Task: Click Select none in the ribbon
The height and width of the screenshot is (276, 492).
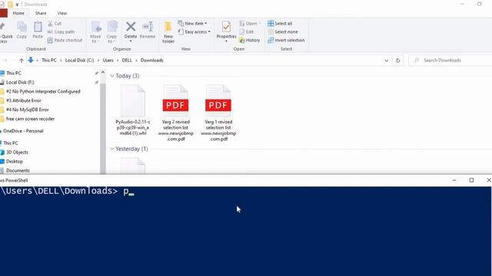Action: (283, 32)
